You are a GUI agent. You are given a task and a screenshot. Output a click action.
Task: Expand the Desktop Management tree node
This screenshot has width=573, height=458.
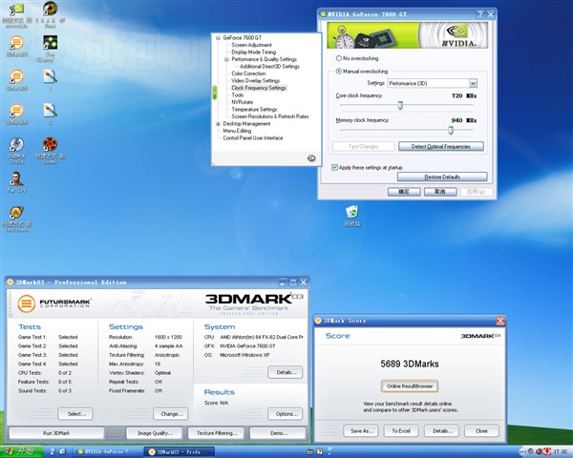coord(218,124)
